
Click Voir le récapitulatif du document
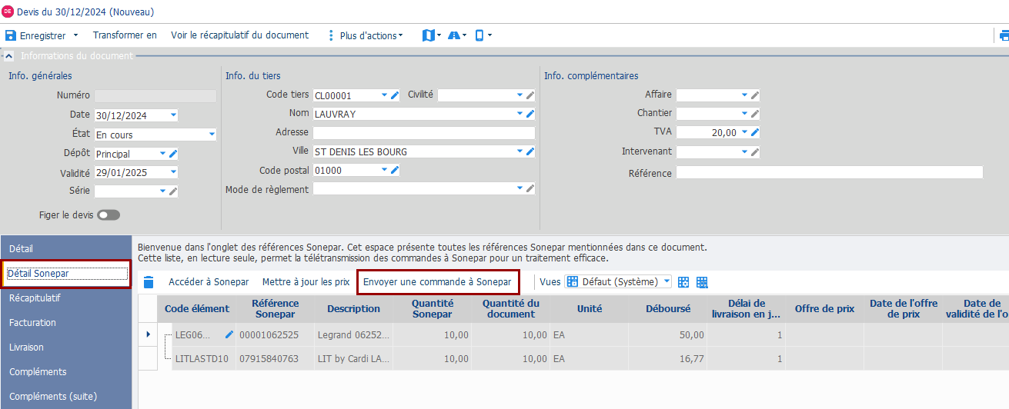coord(239,35)
